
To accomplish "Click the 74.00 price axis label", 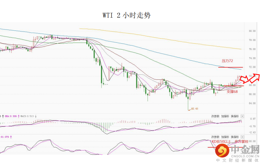I will [252, 58].
